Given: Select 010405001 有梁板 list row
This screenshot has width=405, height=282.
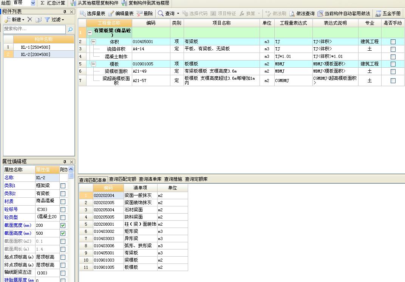Looking at the screenshot, I should tap(133, 253).
